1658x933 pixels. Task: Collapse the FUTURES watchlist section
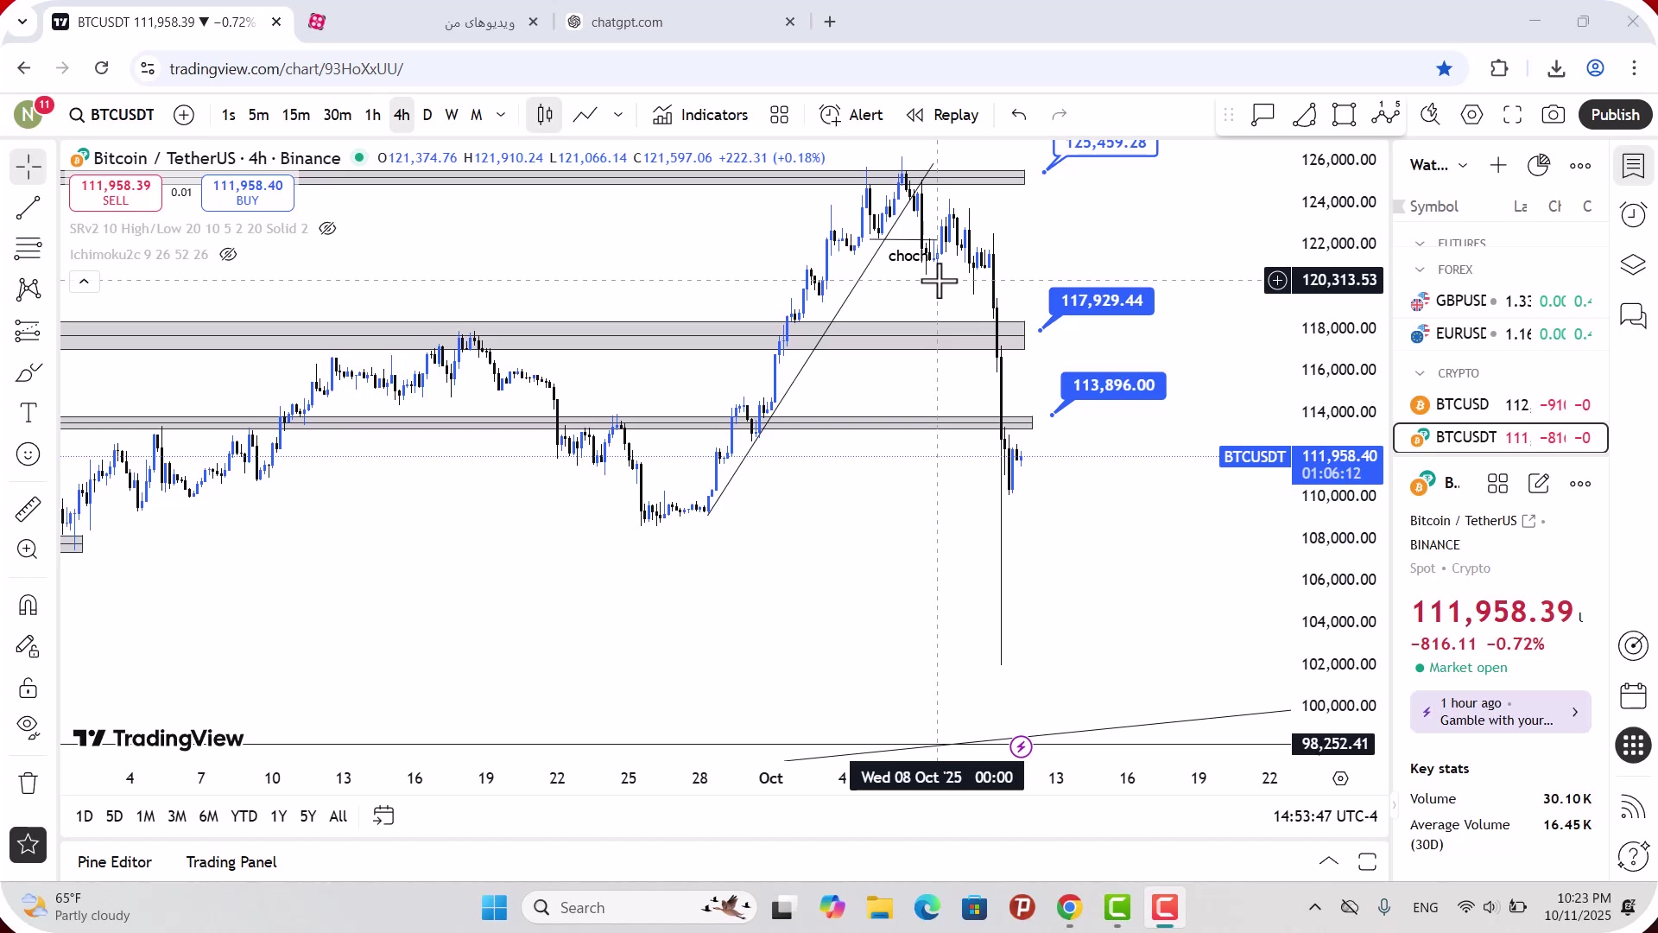1420,244
